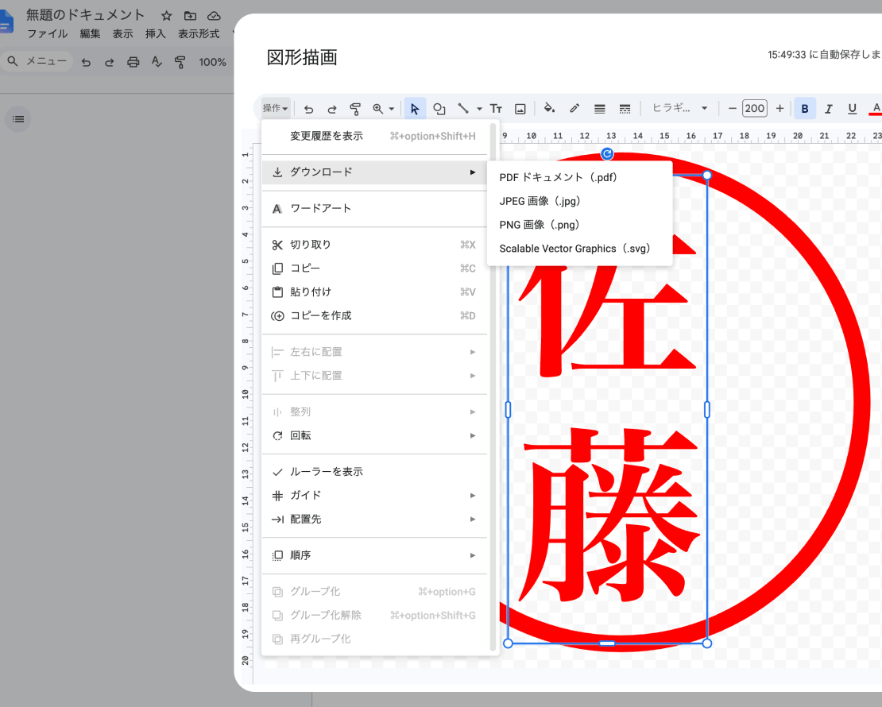Open the shape insert tool

[x=439, y=109]
